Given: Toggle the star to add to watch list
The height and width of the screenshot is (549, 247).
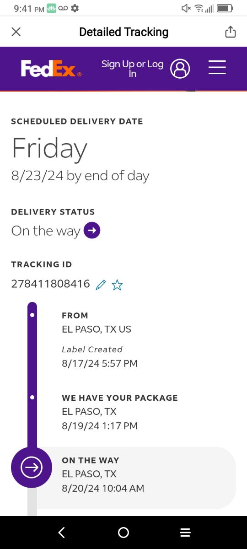Looking at the screenshot, I should tap(117, 285).
